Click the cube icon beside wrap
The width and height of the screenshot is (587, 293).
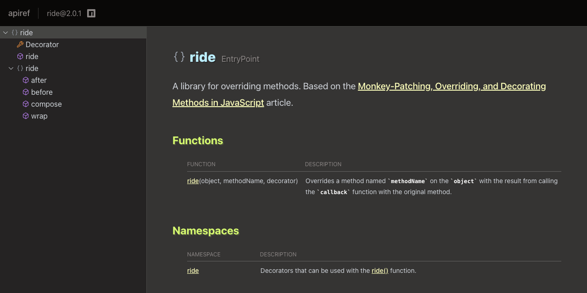click(26, 116)
